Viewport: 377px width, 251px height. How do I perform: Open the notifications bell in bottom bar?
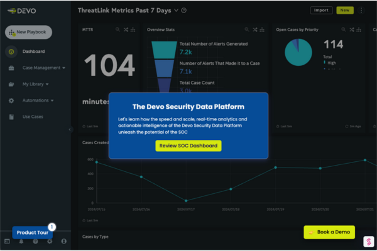pyautogui.click(x=21, y=241)
